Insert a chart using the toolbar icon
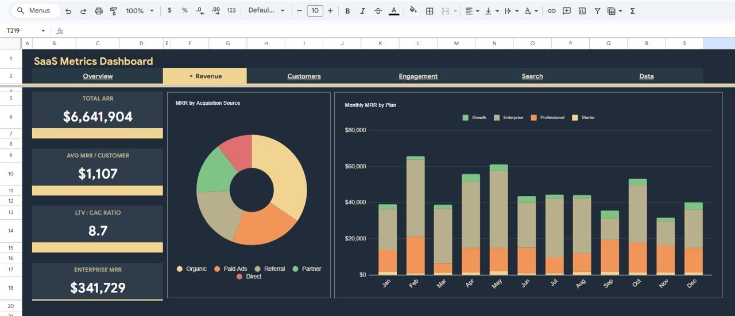Image resolution: width=735 pixels, height=316 pixels. [x=582, y=11]
